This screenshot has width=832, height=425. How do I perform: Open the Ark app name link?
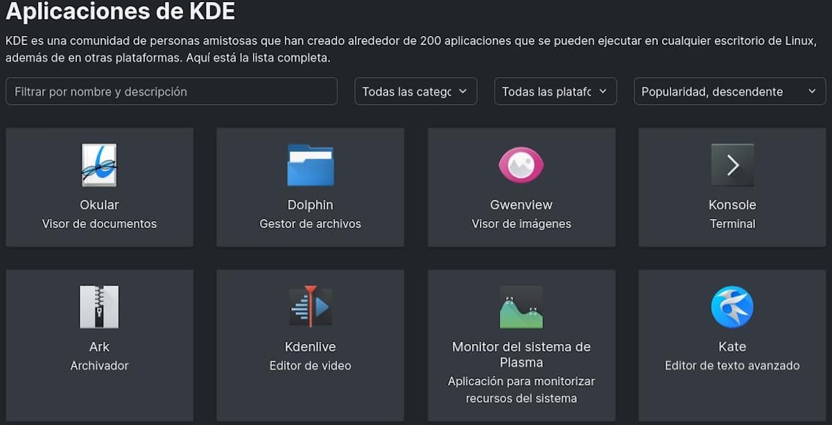click(x=99, y=347)
